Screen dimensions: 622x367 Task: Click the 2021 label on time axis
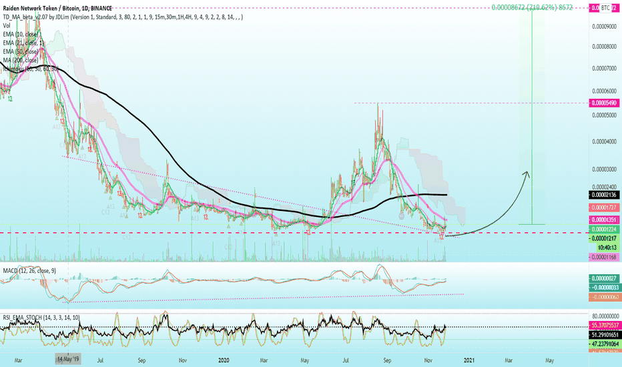tap(469, 360)
